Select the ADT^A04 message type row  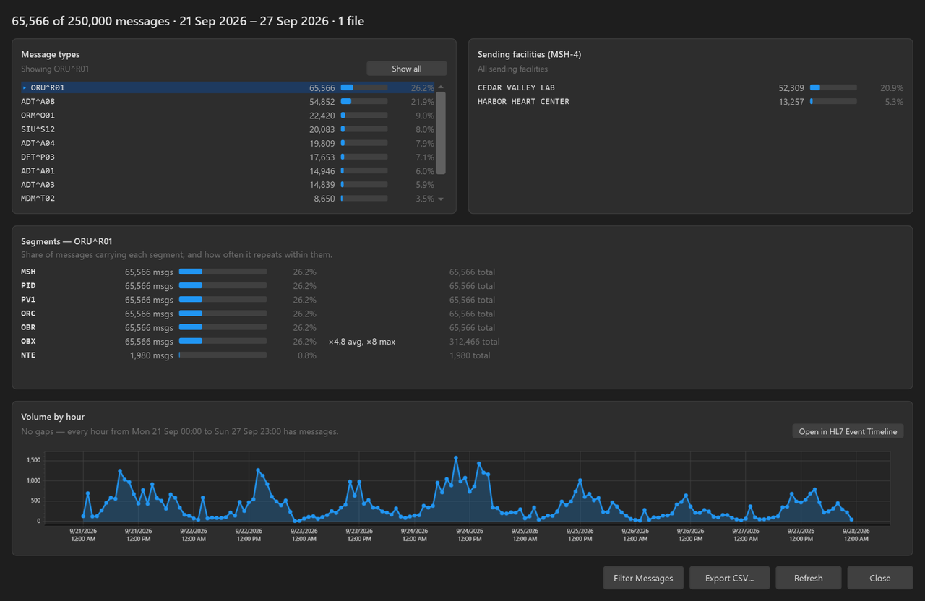(x=228, y=143)
